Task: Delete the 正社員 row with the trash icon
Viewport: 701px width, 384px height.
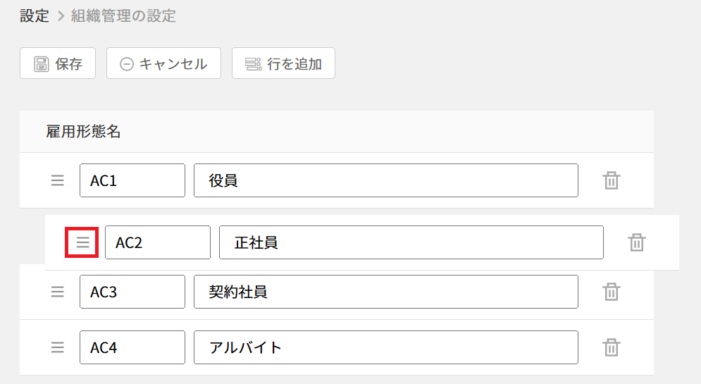Action: [x=637, y=242]
